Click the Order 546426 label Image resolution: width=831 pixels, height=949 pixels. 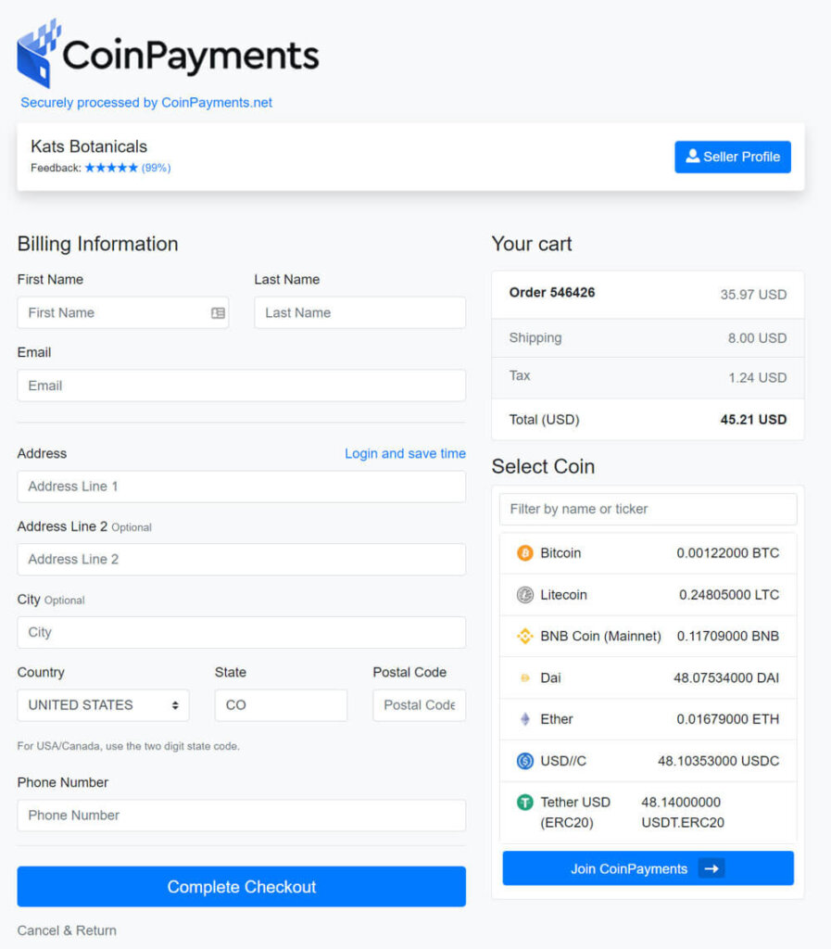552,292
